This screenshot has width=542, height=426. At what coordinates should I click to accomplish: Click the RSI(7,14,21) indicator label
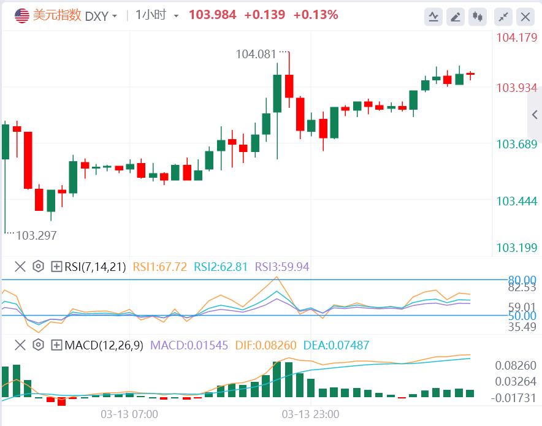coord(94,267)
